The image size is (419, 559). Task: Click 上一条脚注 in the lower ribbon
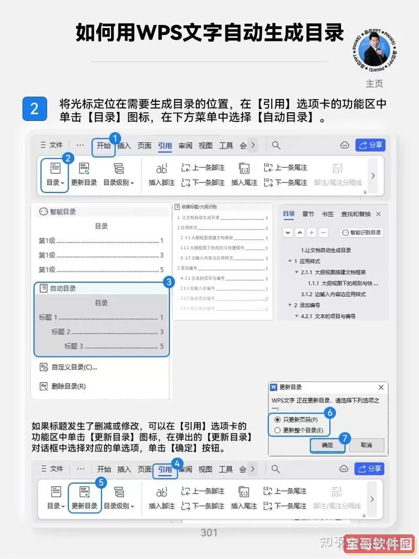(x=203, y=491)
